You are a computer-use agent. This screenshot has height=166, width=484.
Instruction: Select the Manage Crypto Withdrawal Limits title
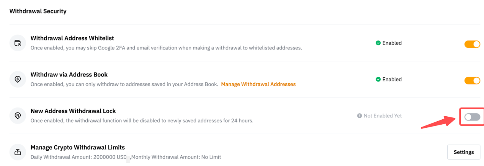(78, 147)
